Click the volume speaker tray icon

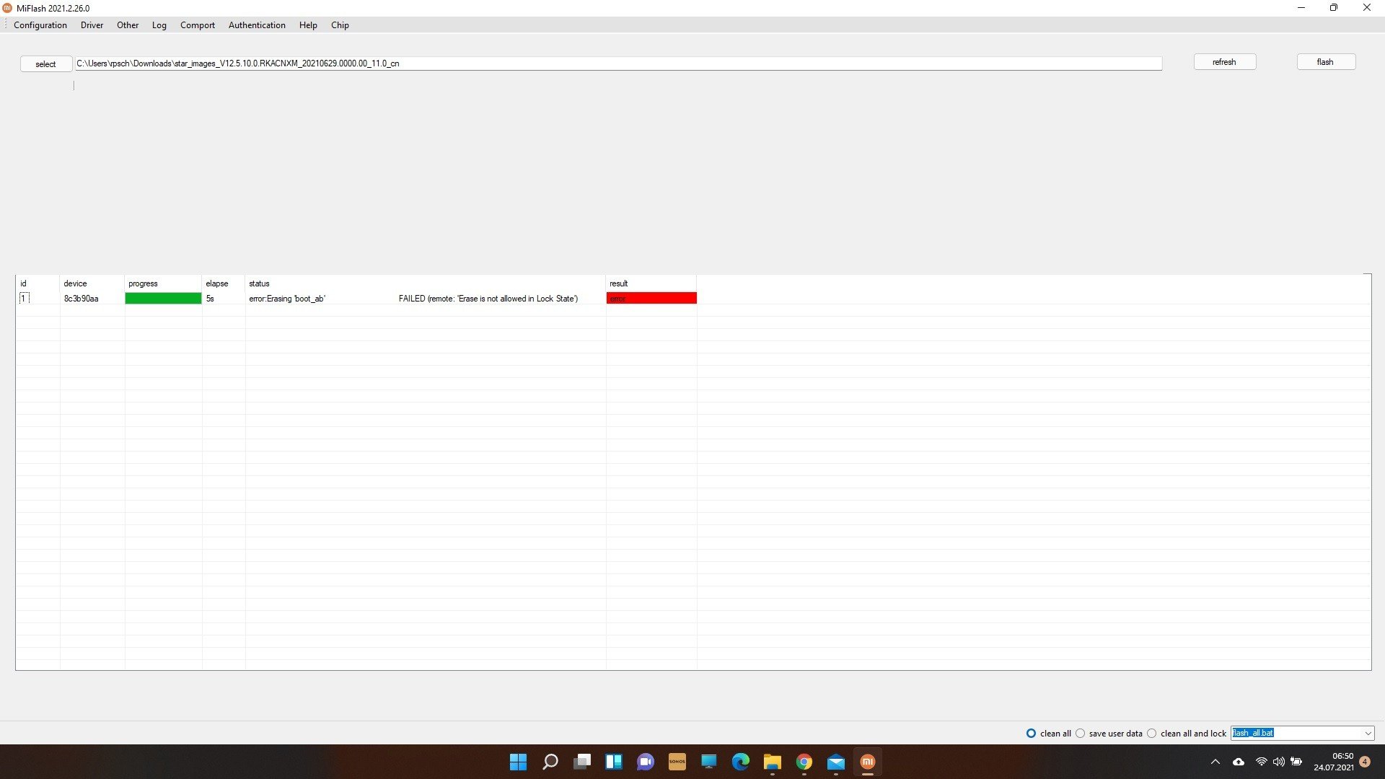[x=1279, y=762]
